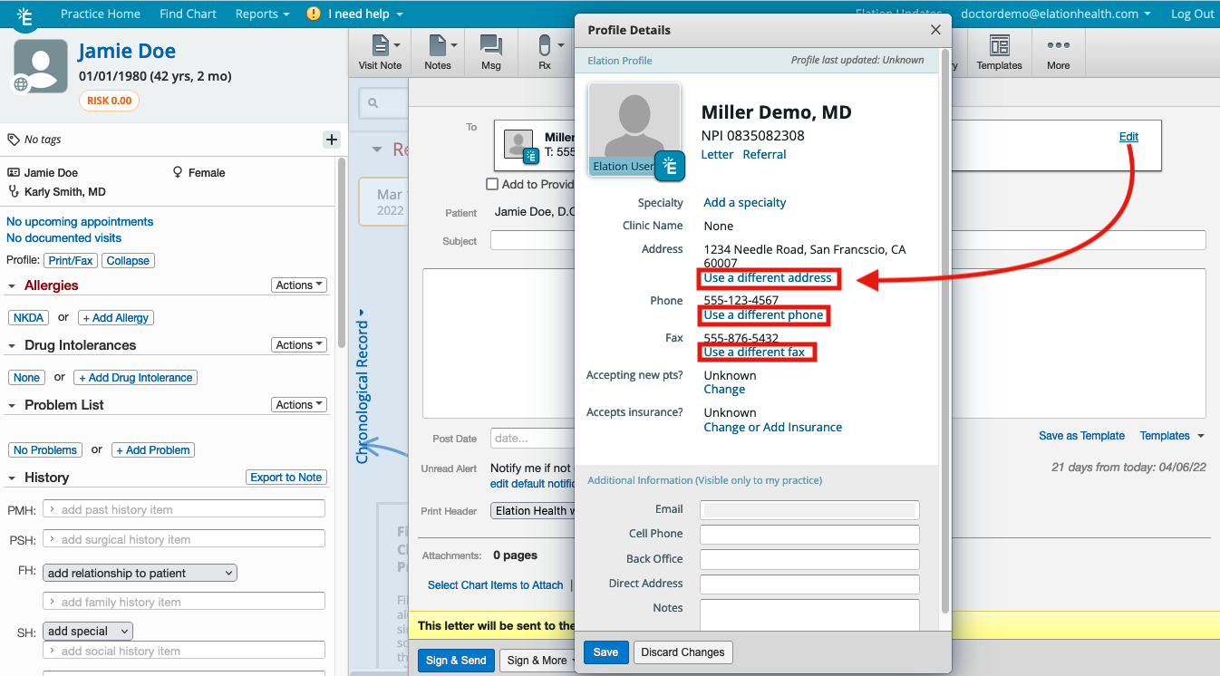Open the Reports menu
The image size is (1220, 676).
[263, 14]
